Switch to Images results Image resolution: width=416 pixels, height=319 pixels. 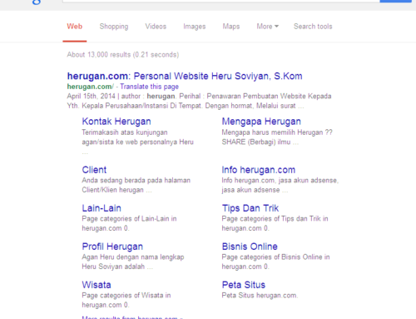(195, 27)
